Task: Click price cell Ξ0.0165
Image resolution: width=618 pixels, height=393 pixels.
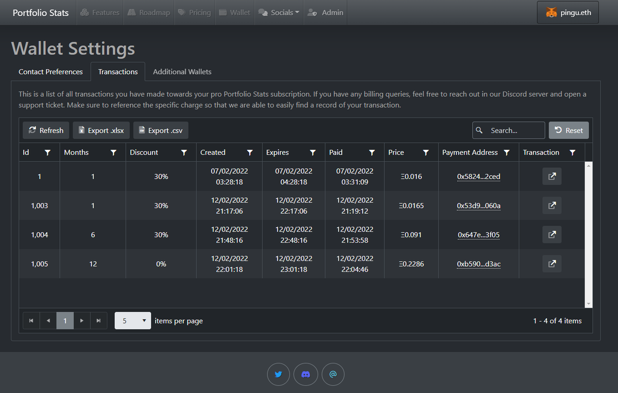Action: tap(411, 206)
